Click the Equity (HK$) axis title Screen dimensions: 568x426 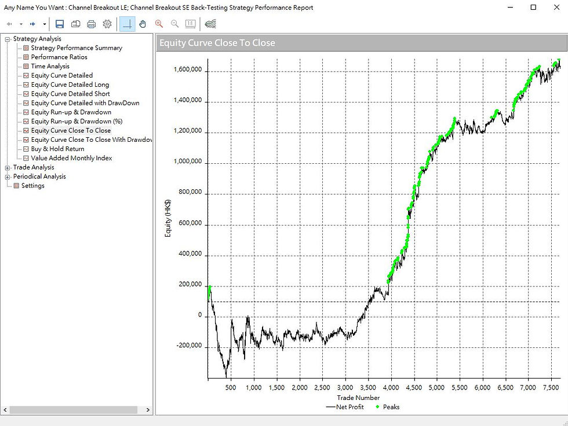coord(168,218)
